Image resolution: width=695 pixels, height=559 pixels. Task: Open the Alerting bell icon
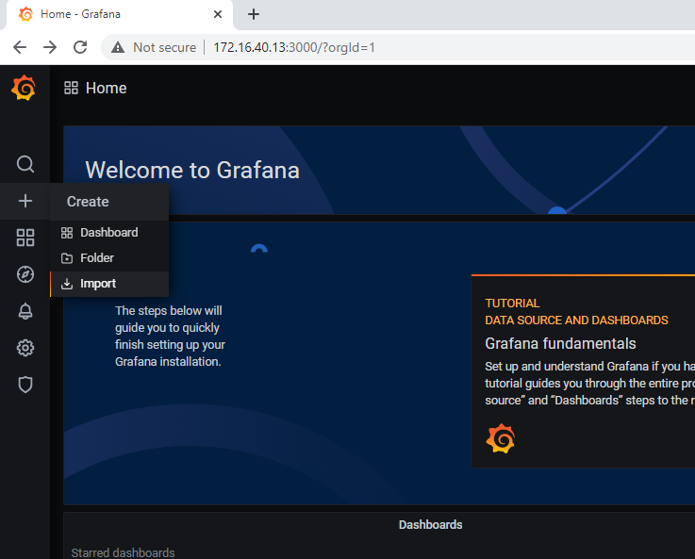click(25, 311)
